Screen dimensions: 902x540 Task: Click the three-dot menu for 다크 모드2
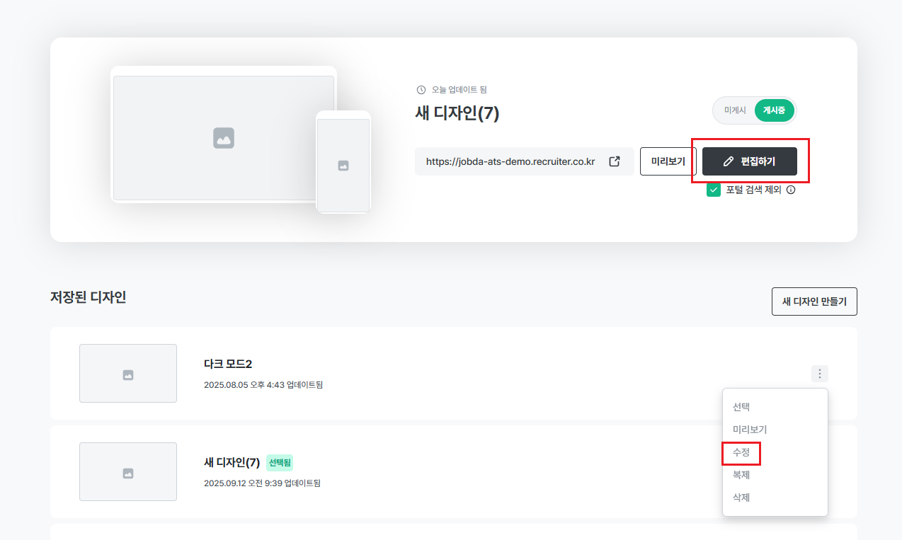coord(819,374)
